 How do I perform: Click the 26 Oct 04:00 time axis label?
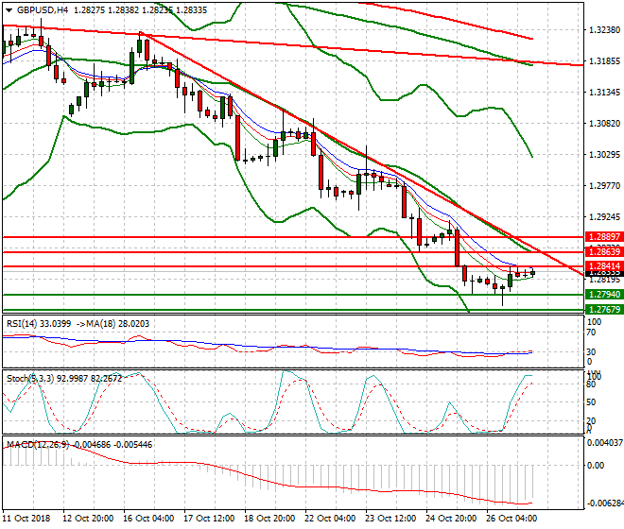pyautogui.click(x=511, y=519)
